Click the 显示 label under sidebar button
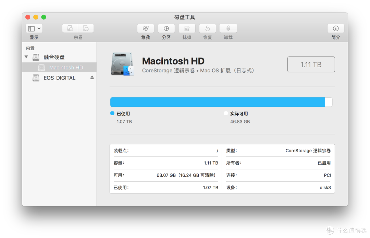 click(x=34, y=37)
